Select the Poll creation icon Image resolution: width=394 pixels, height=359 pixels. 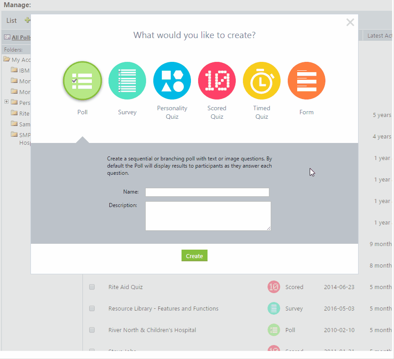82,81
